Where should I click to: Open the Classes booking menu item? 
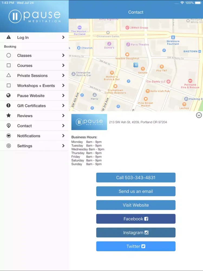(34, 55)
